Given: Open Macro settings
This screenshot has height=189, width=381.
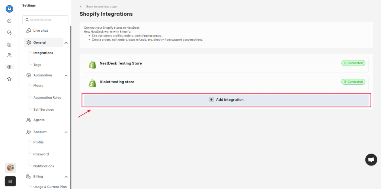Looking at the screenshot, I should pyautogui.click(x=38, y=85).
